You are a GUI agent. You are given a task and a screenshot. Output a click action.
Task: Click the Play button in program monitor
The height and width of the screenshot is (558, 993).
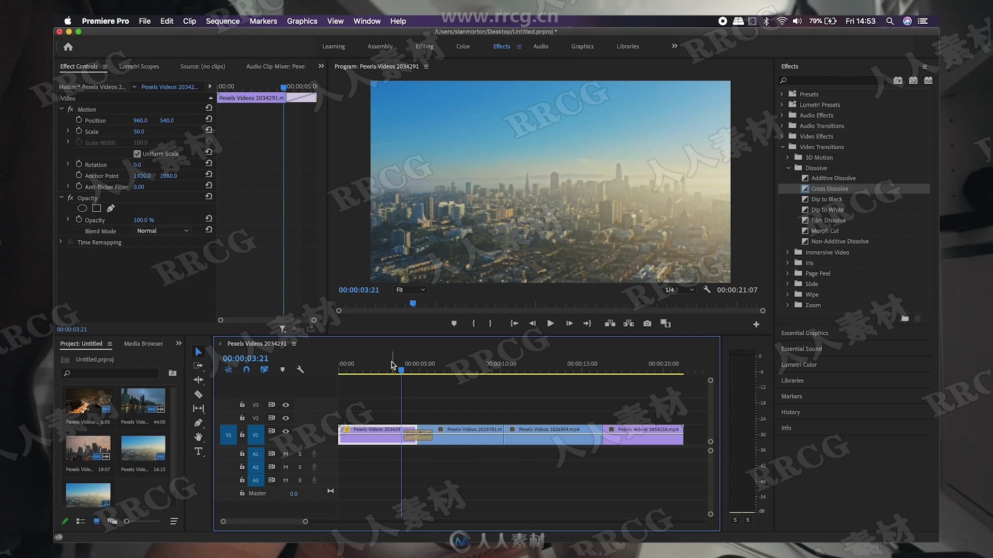tap(550, 323)
